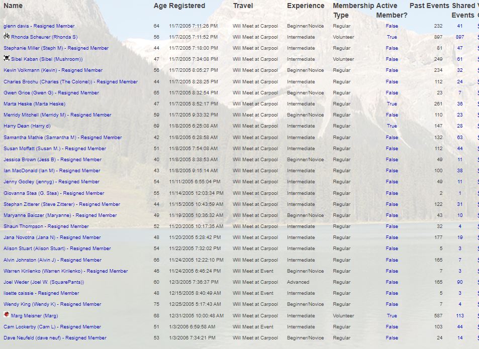Image resolution: width=479 pixels, height=349 pixels.
Task: Click the True status for Rhonda Scheurer
Action: (392, 37)
